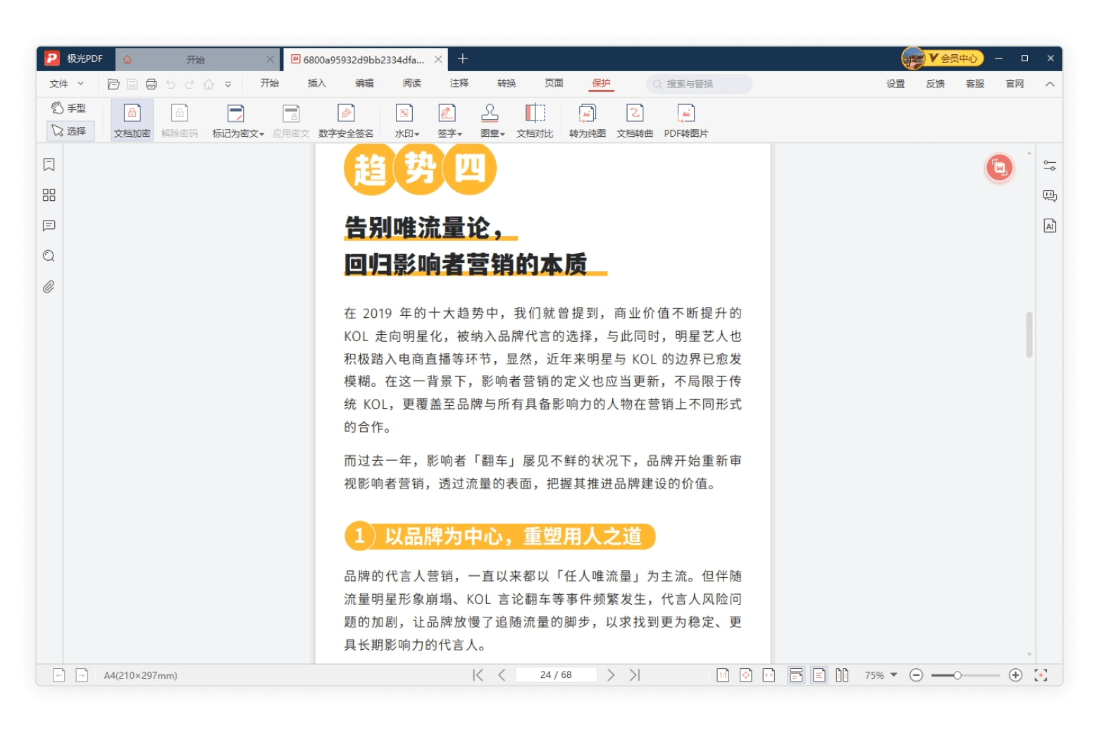1099x733 pixels.
Task: Click the vertical document scrollbar thumb
Action: (x=1029, y=334)
